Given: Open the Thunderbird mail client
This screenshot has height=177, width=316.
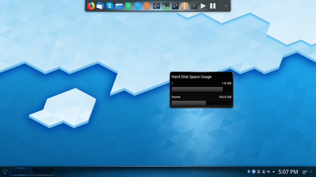Looking at the screenshot, I should coord(100,6).
